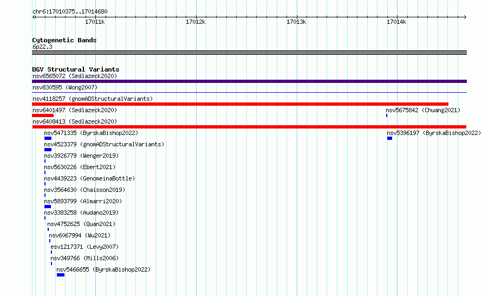Click nsv349766 (Mills2006) label

pos(84,258)
